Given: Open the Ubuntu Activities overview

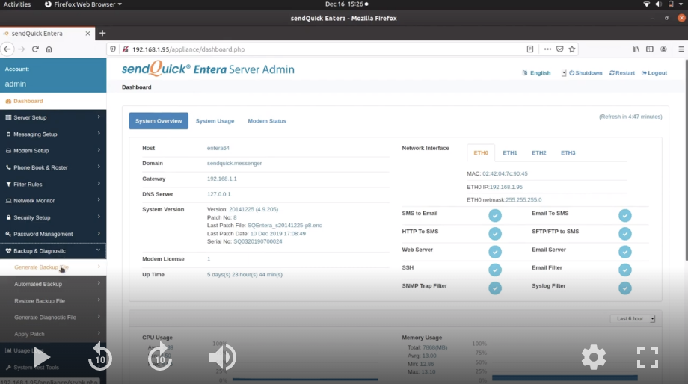Looking at the screenshot, I should pos(17,4).
